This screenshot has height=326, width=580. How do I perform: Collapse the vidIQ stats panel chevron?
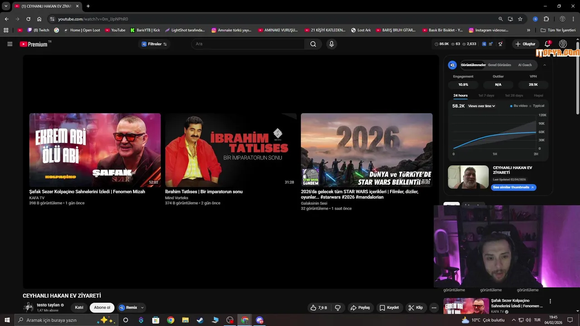544,65
